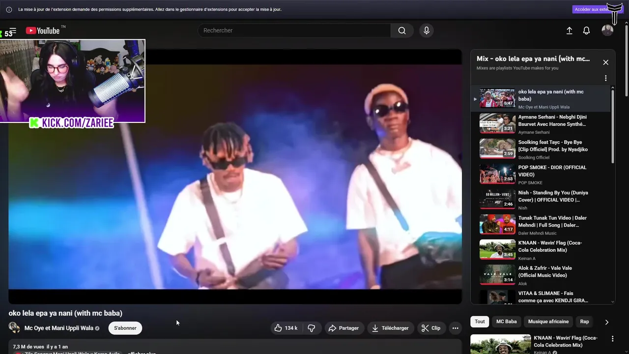Screen dimensions: 629x354
Task: Share video with Partager button
Action: (343, 328)
